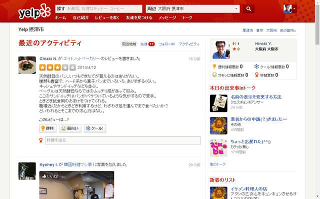Open sunflower thumbnail of 業者からの申請 talk

[218, 125]
